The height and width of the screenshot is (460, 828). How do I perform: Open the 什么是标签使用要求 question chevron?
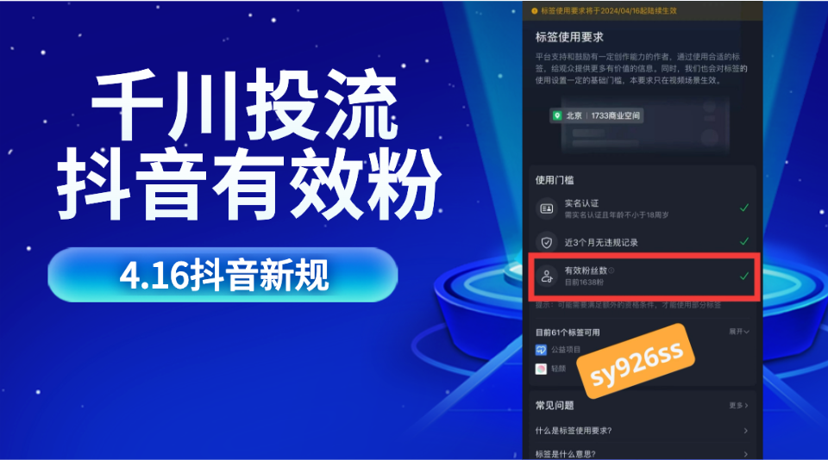pyautogui.click(x=745, y=431)
